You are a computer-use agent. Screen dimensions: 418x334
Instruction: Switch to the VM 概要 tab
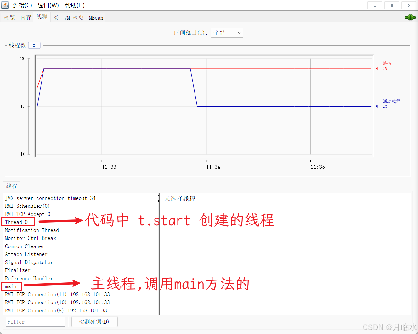[74, 18]
